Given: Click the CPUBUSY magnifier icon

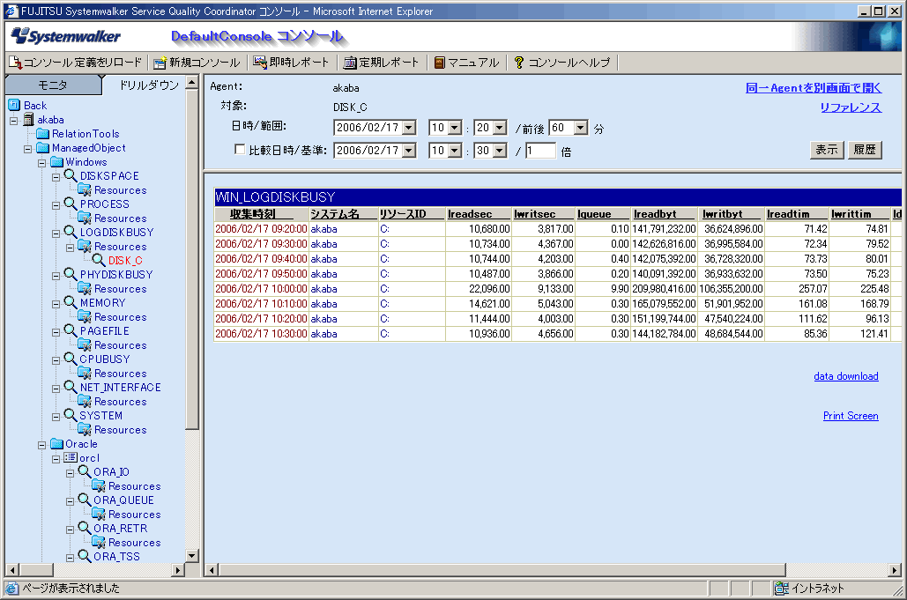Looking at the screenshot, I should click(x=71, y=359).
